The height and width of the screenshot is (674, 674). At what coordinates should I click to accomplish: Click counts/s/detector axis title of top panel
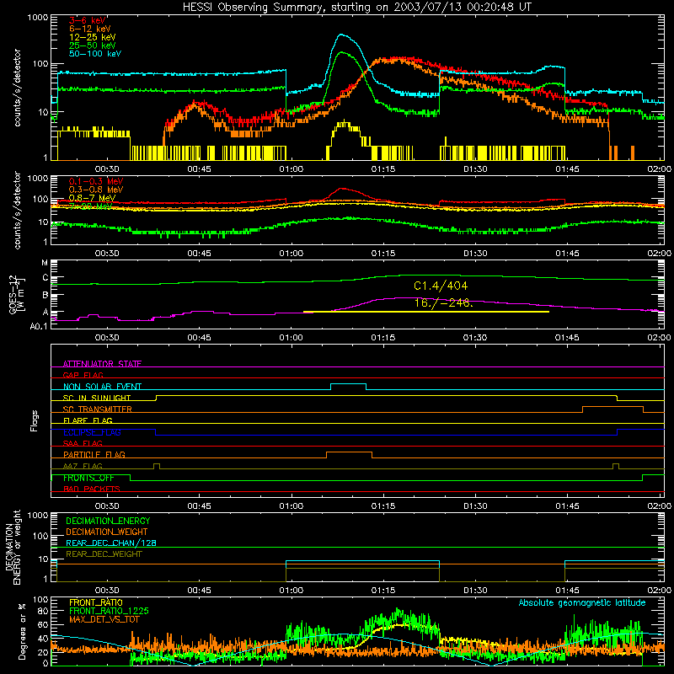pyautogui.click(x=17, y=88)
